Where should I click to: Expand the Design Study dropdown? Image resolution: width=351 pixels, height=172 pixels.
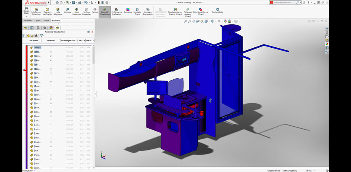pyautogui.click(x=26, y=16)
